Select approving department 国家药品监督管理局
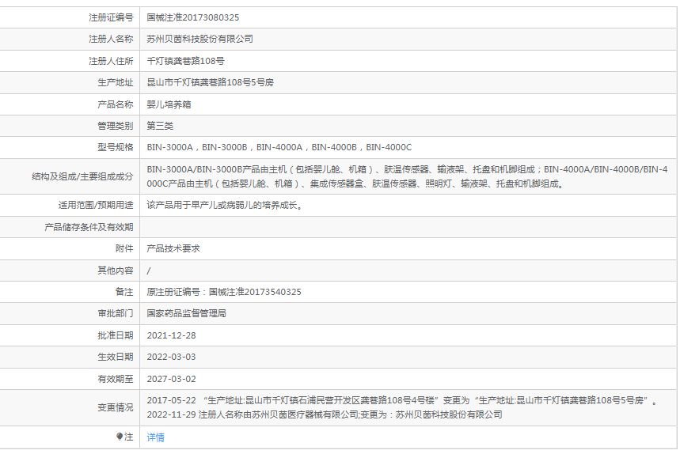The width and height of the screenshot is (680, 454). click(x=186, y=313)
